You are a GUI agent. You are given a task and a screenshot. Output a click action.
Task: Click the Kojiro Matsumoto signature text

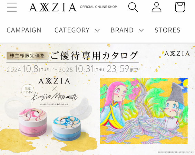tap(54, 98)
